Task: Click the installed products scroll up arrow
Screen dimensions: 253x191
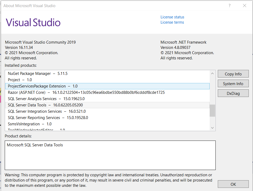Action: pyautogui.click(x=212, y=74)
